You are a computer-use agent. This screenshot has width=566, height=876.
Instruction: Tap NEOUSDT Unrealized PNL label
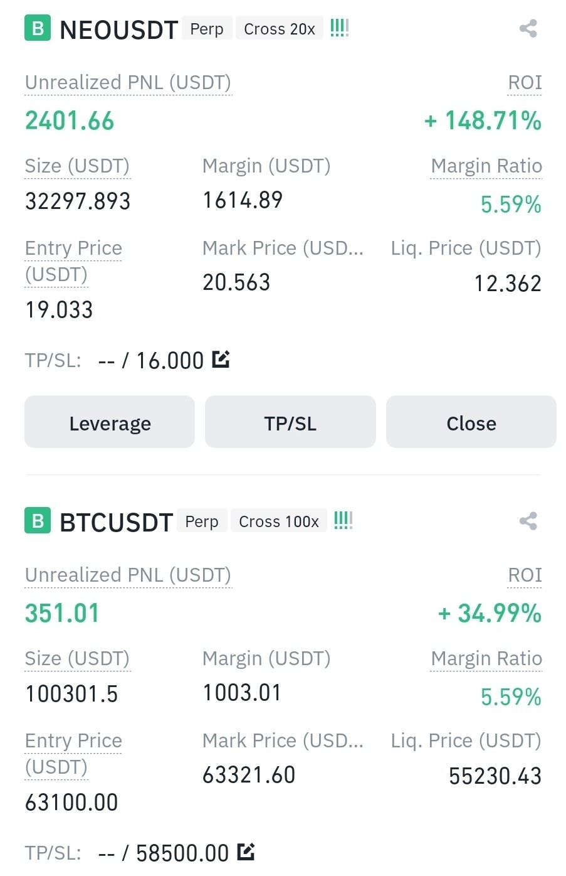(x=128, y=83)
